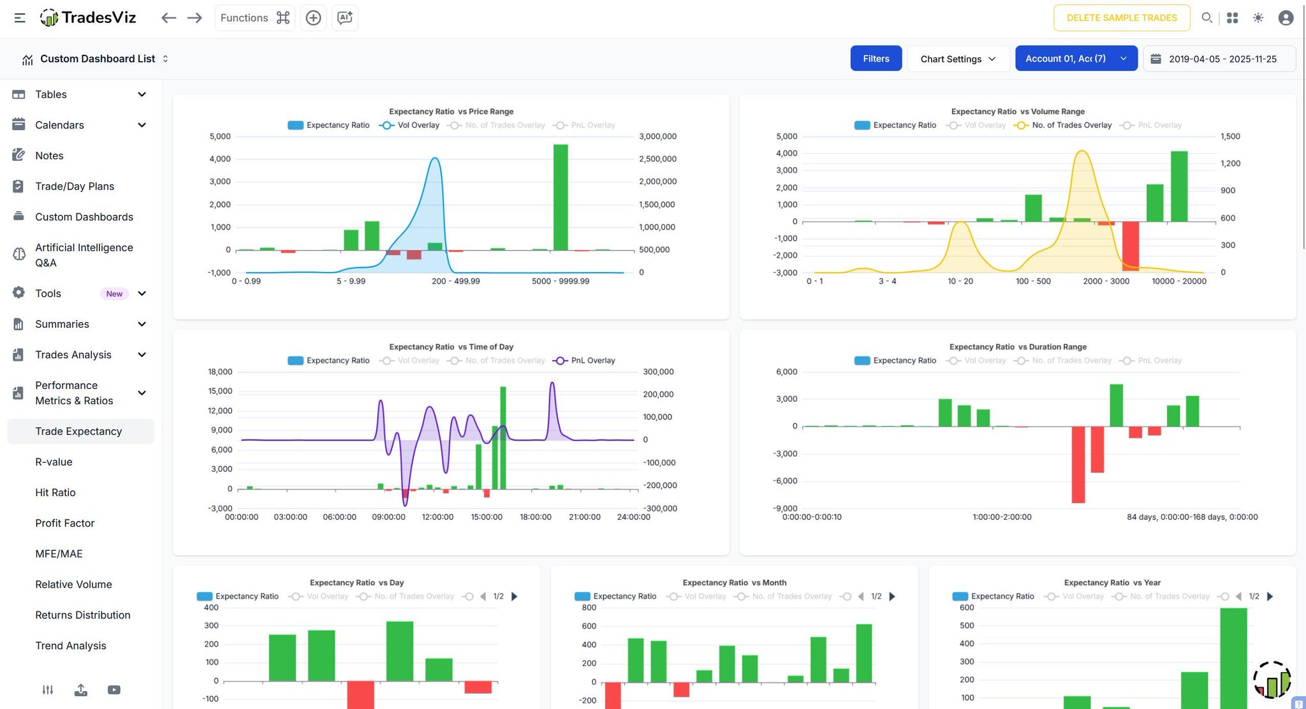Click the circled plus add icon

click(313, 18)
